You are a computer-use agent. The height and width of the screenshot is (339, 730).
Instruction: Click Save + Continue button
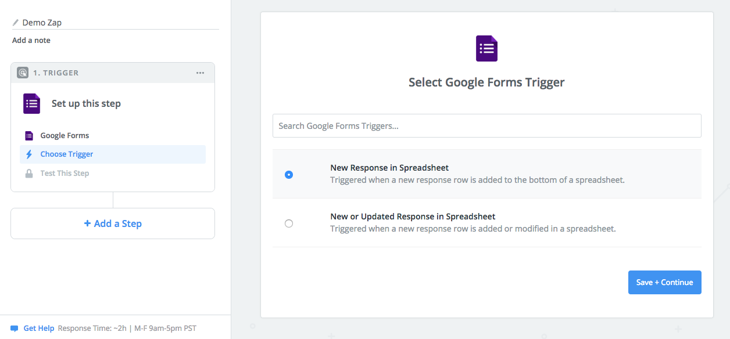click(664, 282)
